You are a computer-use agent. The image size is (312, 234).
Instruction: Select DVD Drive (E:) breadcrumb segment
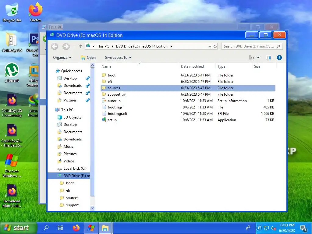pyautogui.click(x=142, y=46)
